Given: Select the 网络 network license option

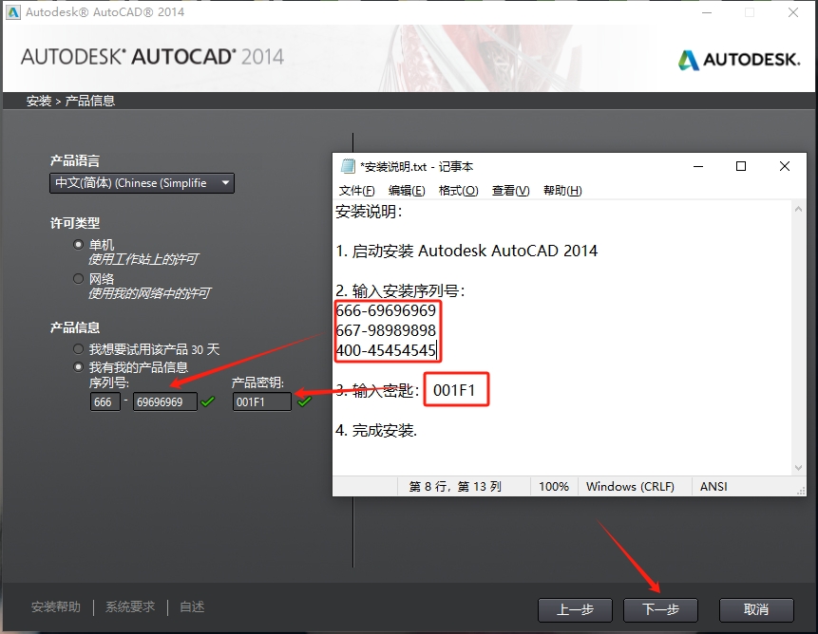Looking at the screenshot, I should pos(79,278).
